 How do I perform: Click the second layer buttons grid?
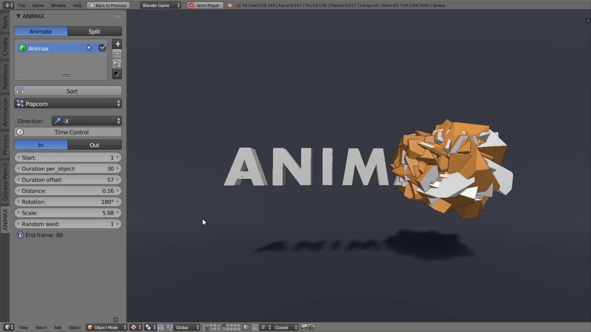[x=231, y=327]
